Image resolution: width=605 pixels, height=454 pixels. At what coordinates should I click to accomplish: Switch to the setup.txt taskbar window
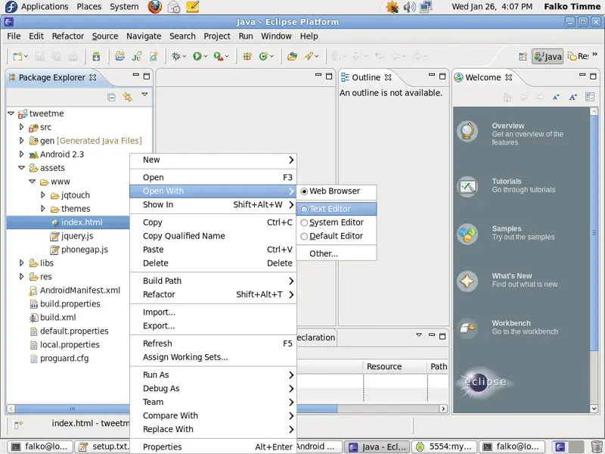point(104,446)
